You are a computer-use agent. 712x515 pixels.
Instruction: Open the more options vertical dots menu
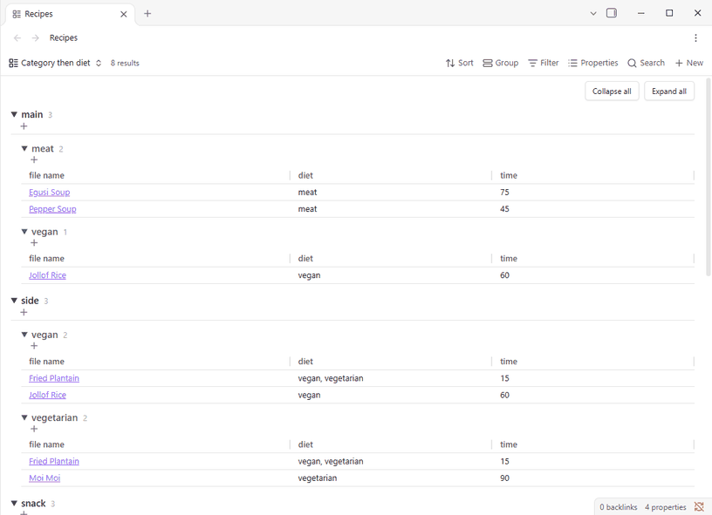pyautogui.click(x=695, y=37)
